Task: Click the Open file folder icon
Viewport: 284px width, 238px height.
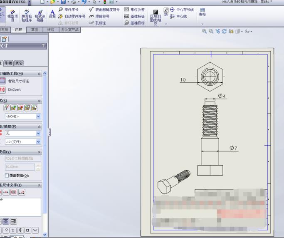Action: [x=53, y=2]
